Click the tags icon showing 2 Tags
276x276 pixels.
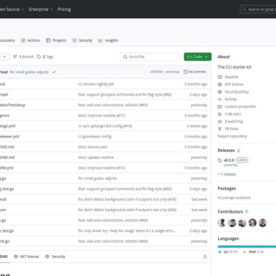pos(39,56)
